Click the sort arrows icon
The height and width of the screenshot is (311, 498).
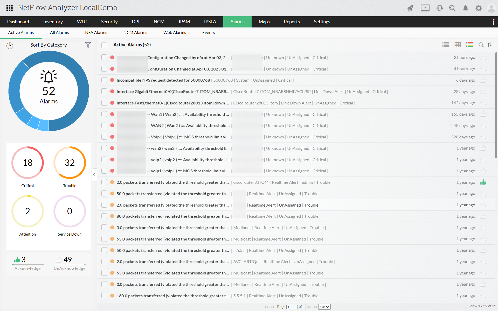[x=490, y=45]
